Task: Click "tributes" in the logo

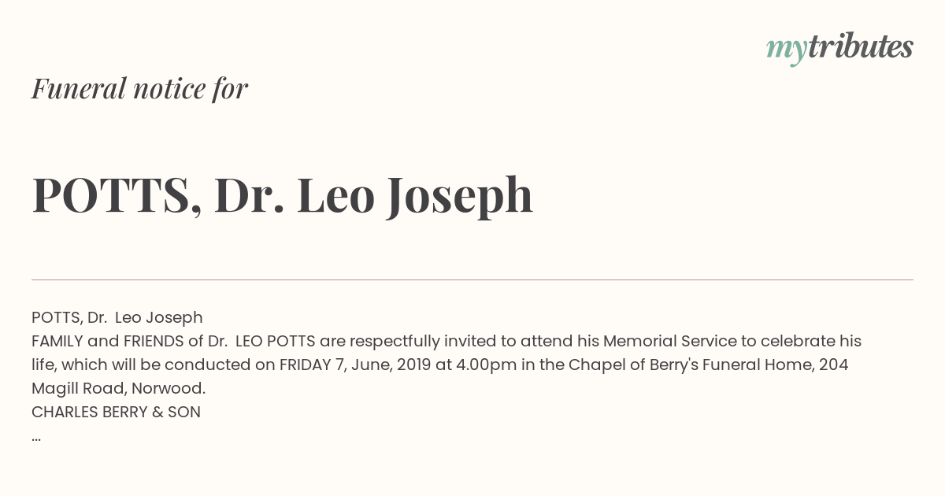Action: (x=861, y=46)
